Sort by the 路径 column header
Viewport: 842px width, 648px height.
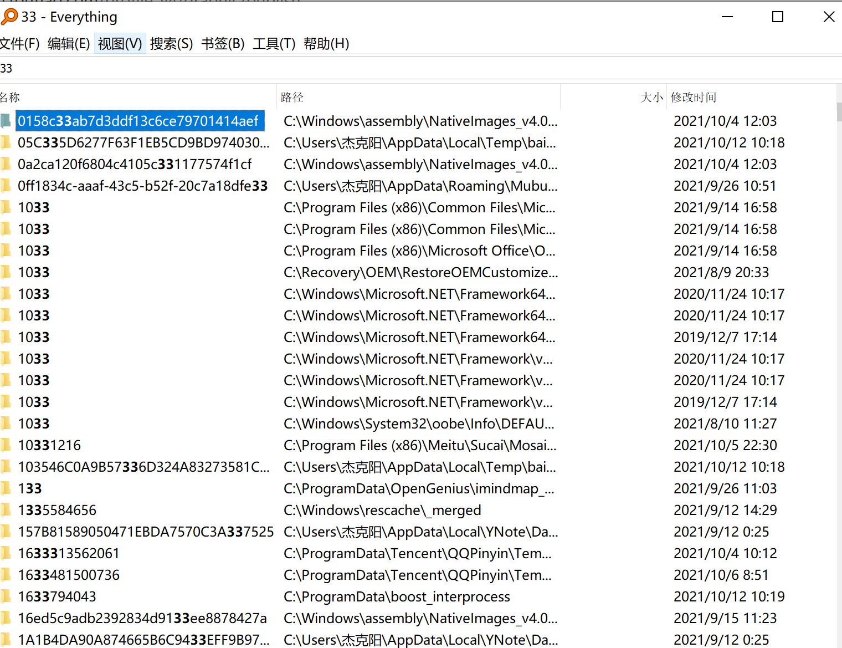418,98
